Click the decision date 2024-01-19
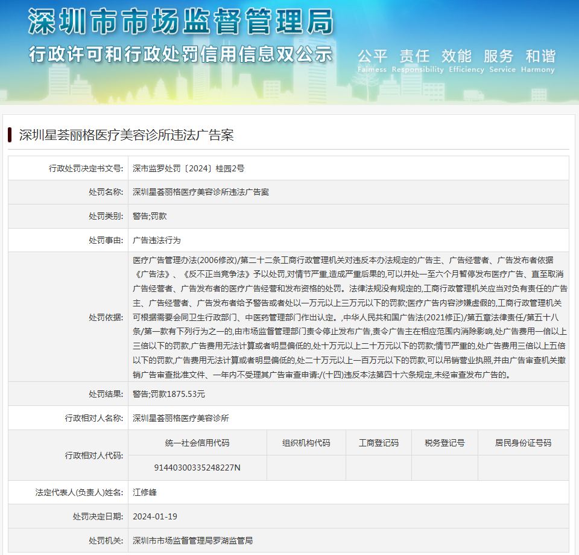 pos(155,516)
